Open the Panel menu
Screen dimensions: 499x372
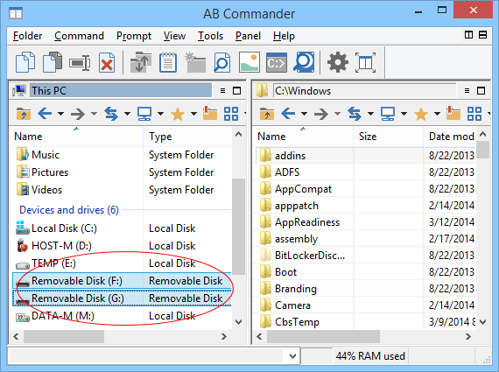248,36
